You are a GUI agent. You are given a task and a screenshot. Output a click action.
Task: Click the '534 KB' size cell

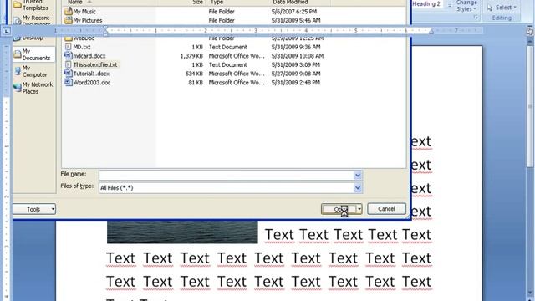tap(194, 74)
